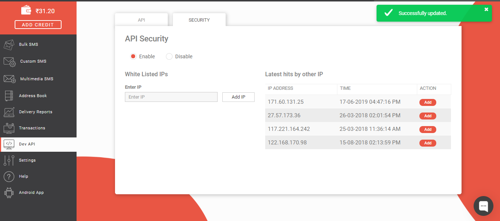500x221 pixels.
Task: Dismiss the Successfully updated notification
Action: (x=486, y=10)
